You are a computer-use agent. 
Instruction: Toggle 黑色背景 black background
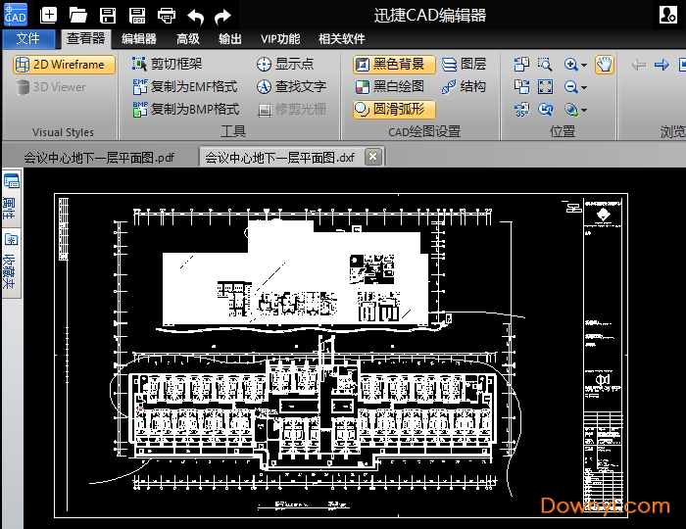394,65
